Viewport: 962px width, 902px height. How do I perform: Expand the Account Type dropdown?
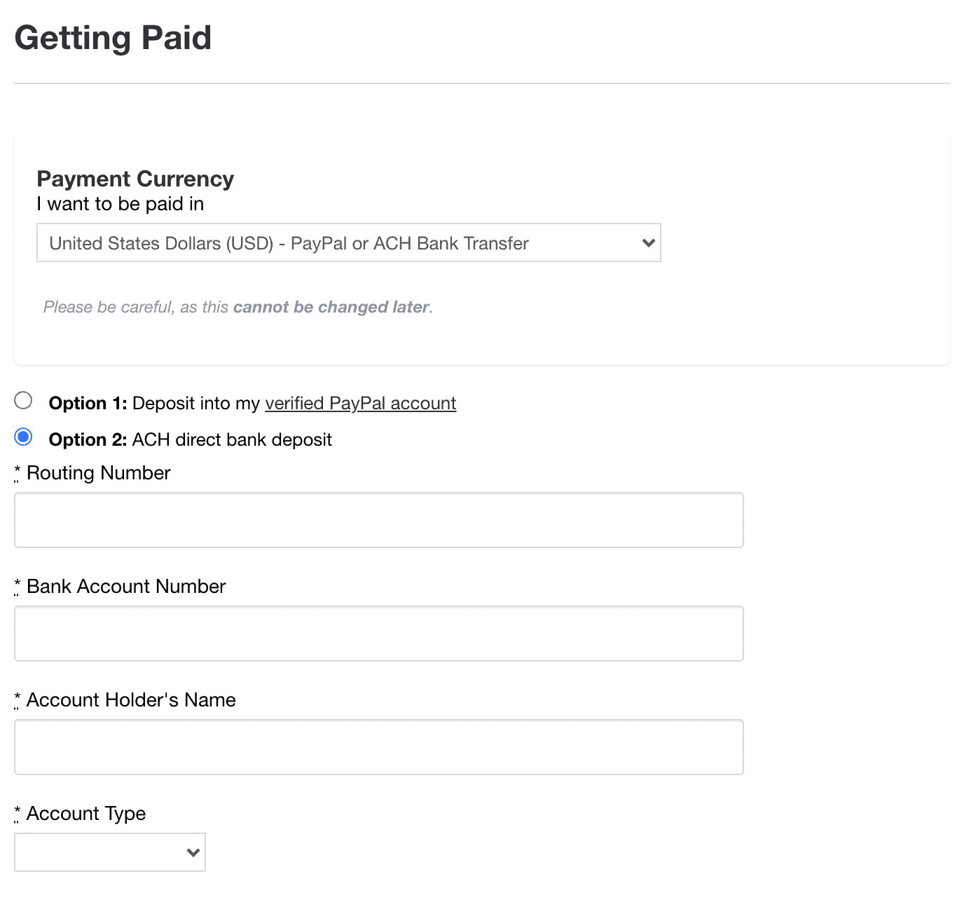109,852
